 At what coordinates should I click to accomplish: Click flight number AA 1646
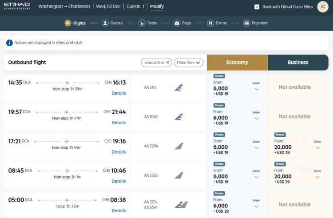(x=151, y=116)
